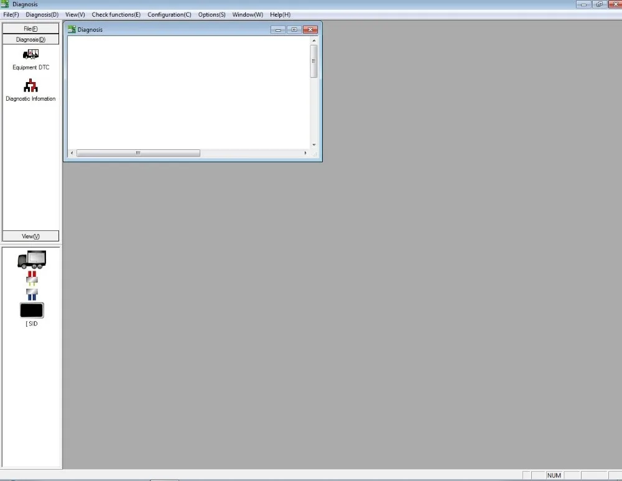Viewport: 622px width, 481px height.
Task: Click the resize grip of Diagnosis child window
Action: coord(315,154)
